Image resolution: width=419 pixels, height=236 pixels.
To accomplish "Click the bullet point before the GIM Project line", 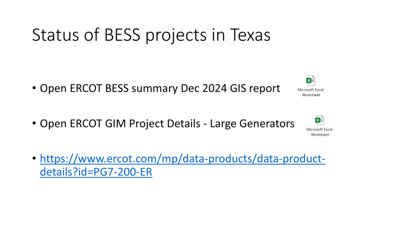I will click(x=34, y=124).
